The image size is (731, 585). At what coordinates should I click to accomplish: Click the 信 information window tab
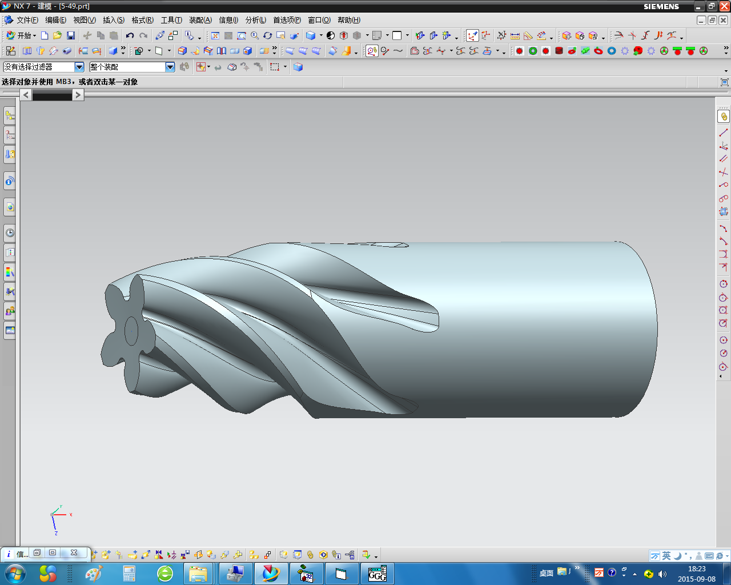click(x=17, y=554)
